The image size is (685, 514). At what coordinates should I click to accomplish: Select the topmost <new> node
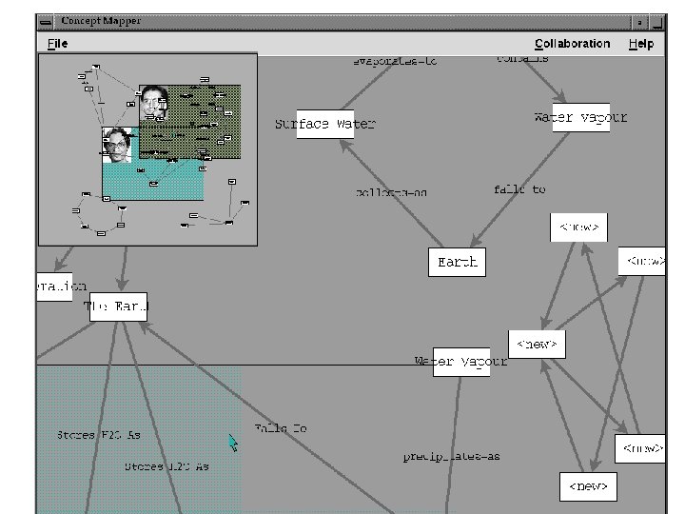578,227
